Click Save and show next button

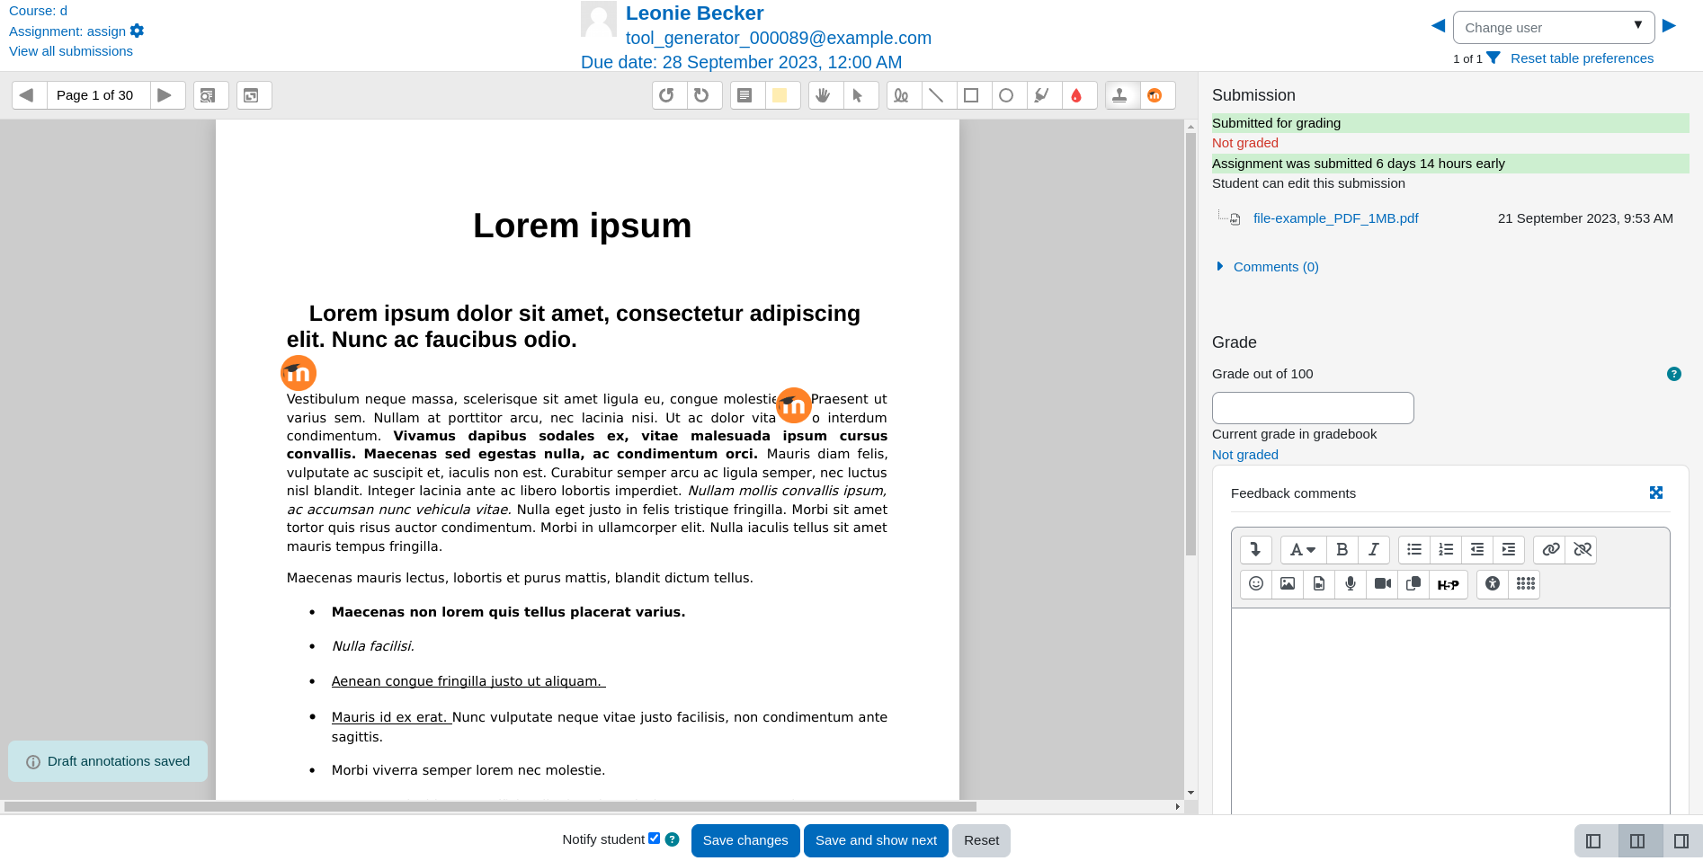(x=876, y=840)
